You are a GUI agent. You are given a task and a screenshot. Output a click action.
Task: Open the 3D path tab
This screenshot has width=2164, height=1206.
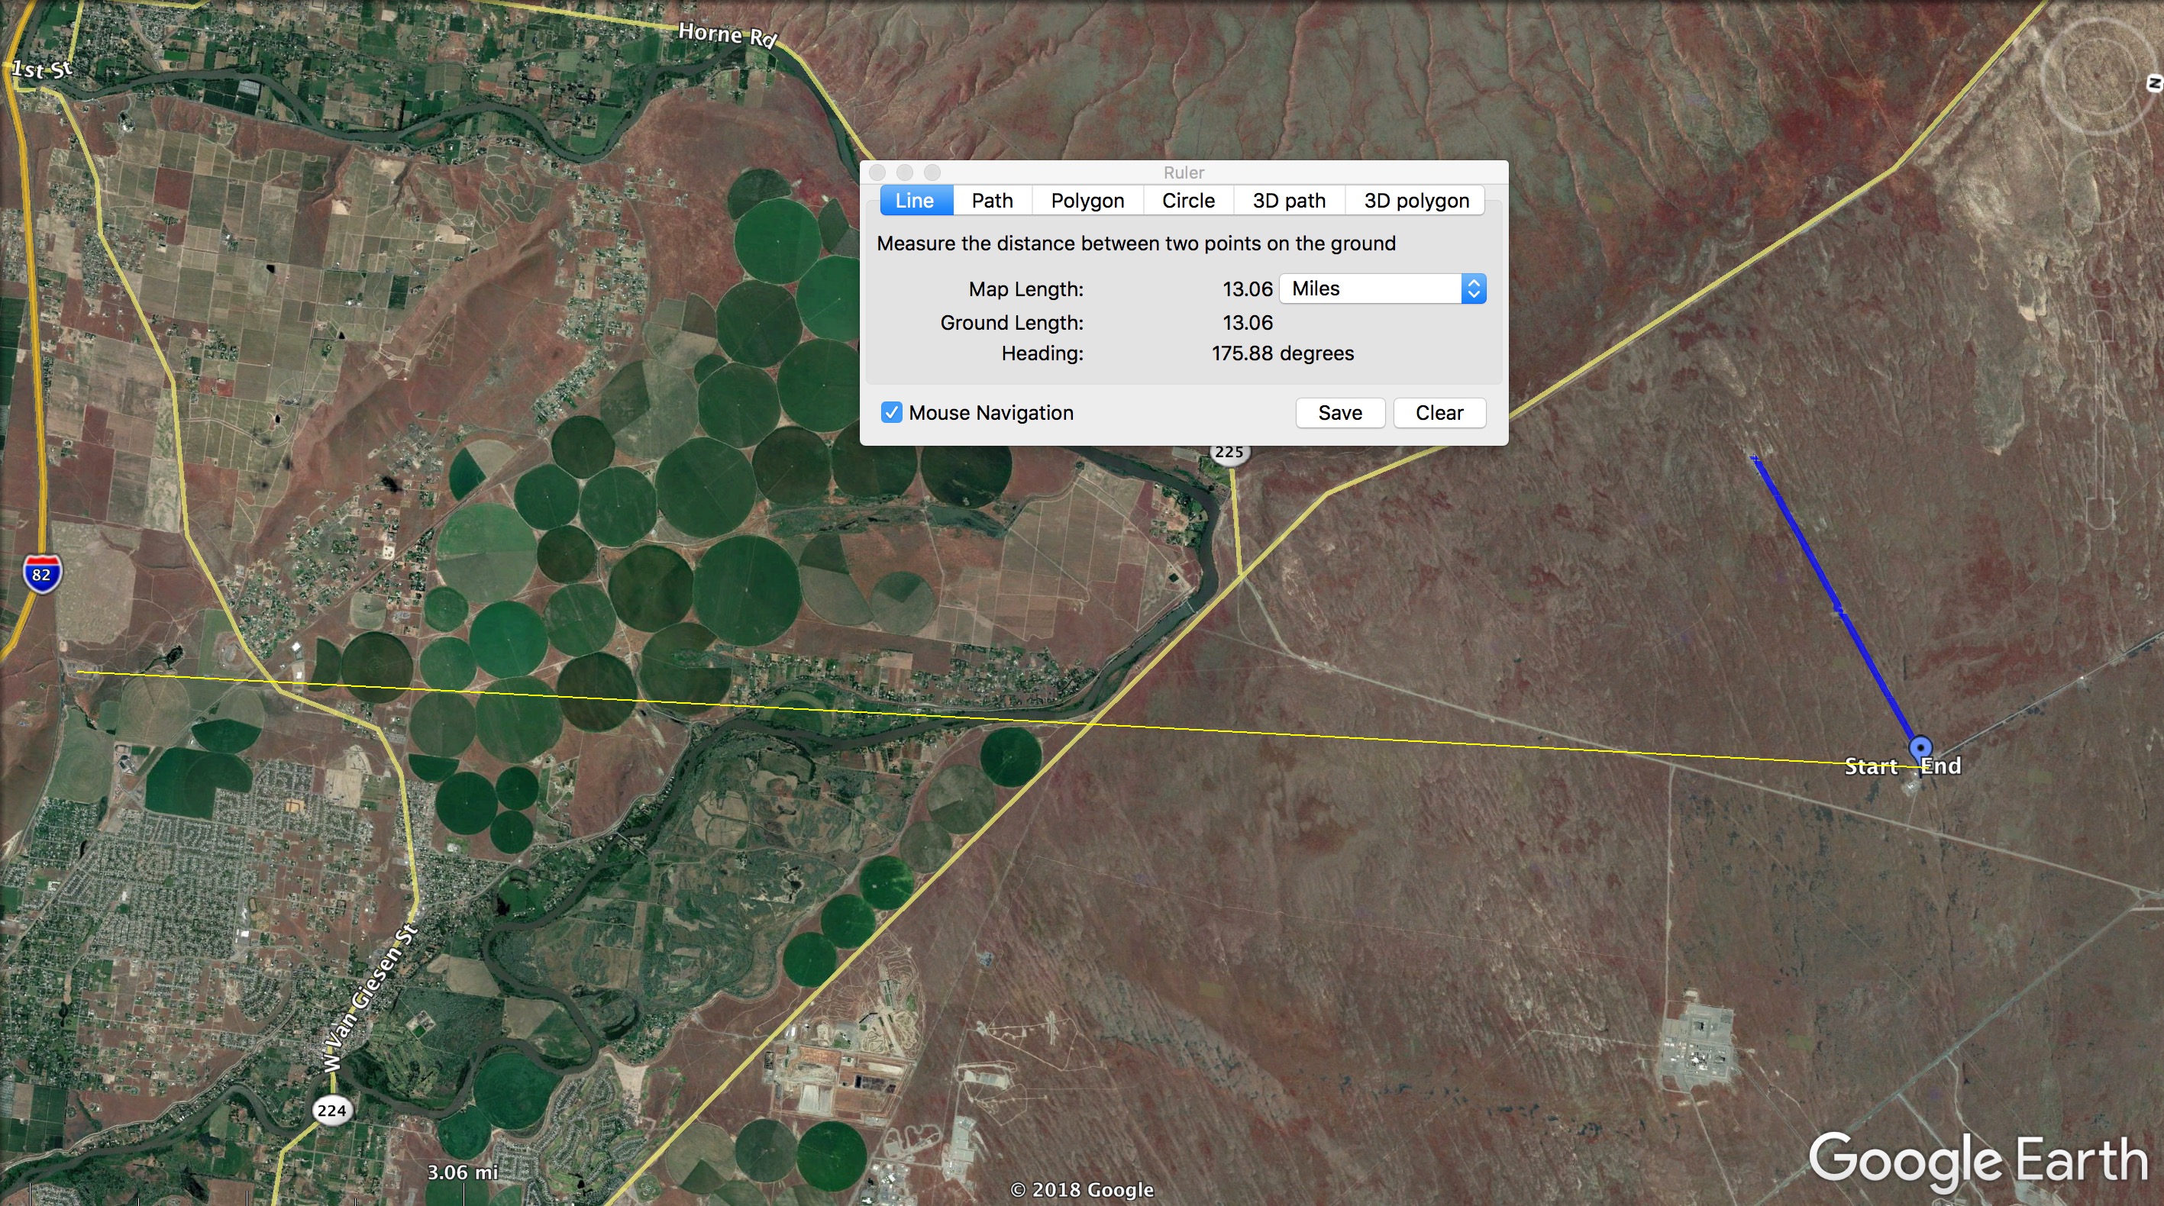1289,201
